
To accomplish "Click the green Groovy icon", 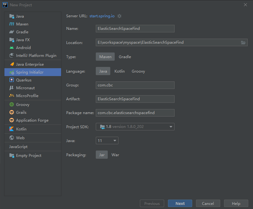I will click(x=12, y=104).
